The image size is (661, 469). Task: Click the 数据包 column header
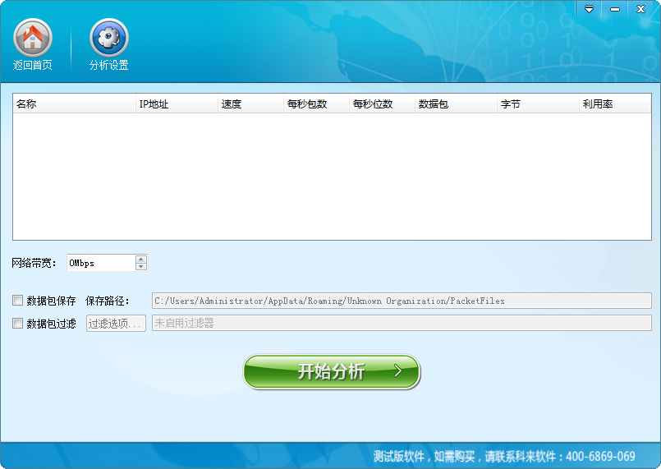coord(456,103)
